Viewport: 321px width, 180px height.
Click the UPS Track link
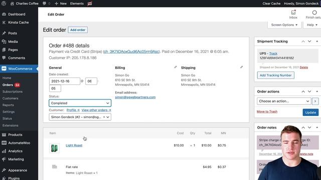coord(273,53)
